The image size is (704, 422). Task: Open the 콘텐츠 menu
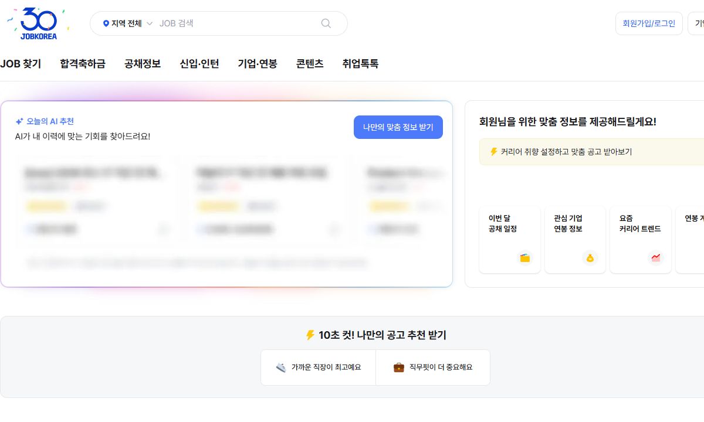coord(310,64)
